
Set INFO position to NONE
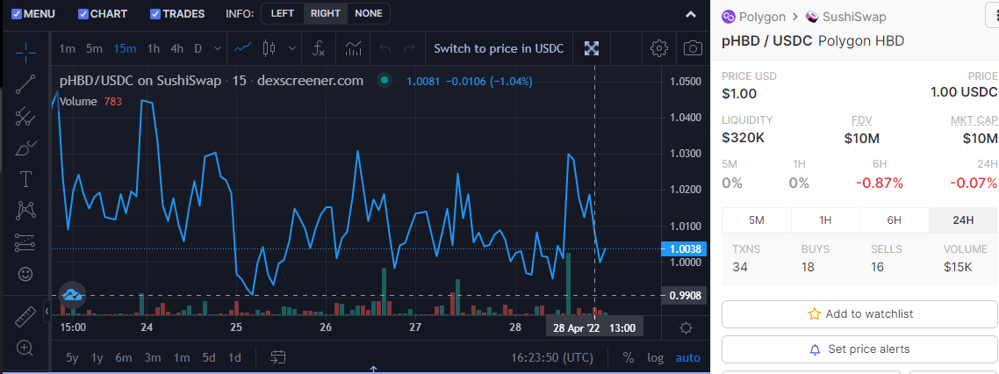[x=369, y=13]
